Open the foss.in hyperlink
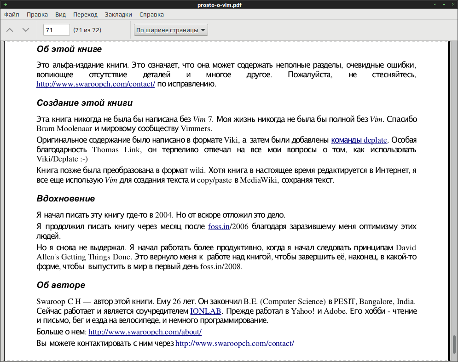458x362 pixels. click(219, 227)
